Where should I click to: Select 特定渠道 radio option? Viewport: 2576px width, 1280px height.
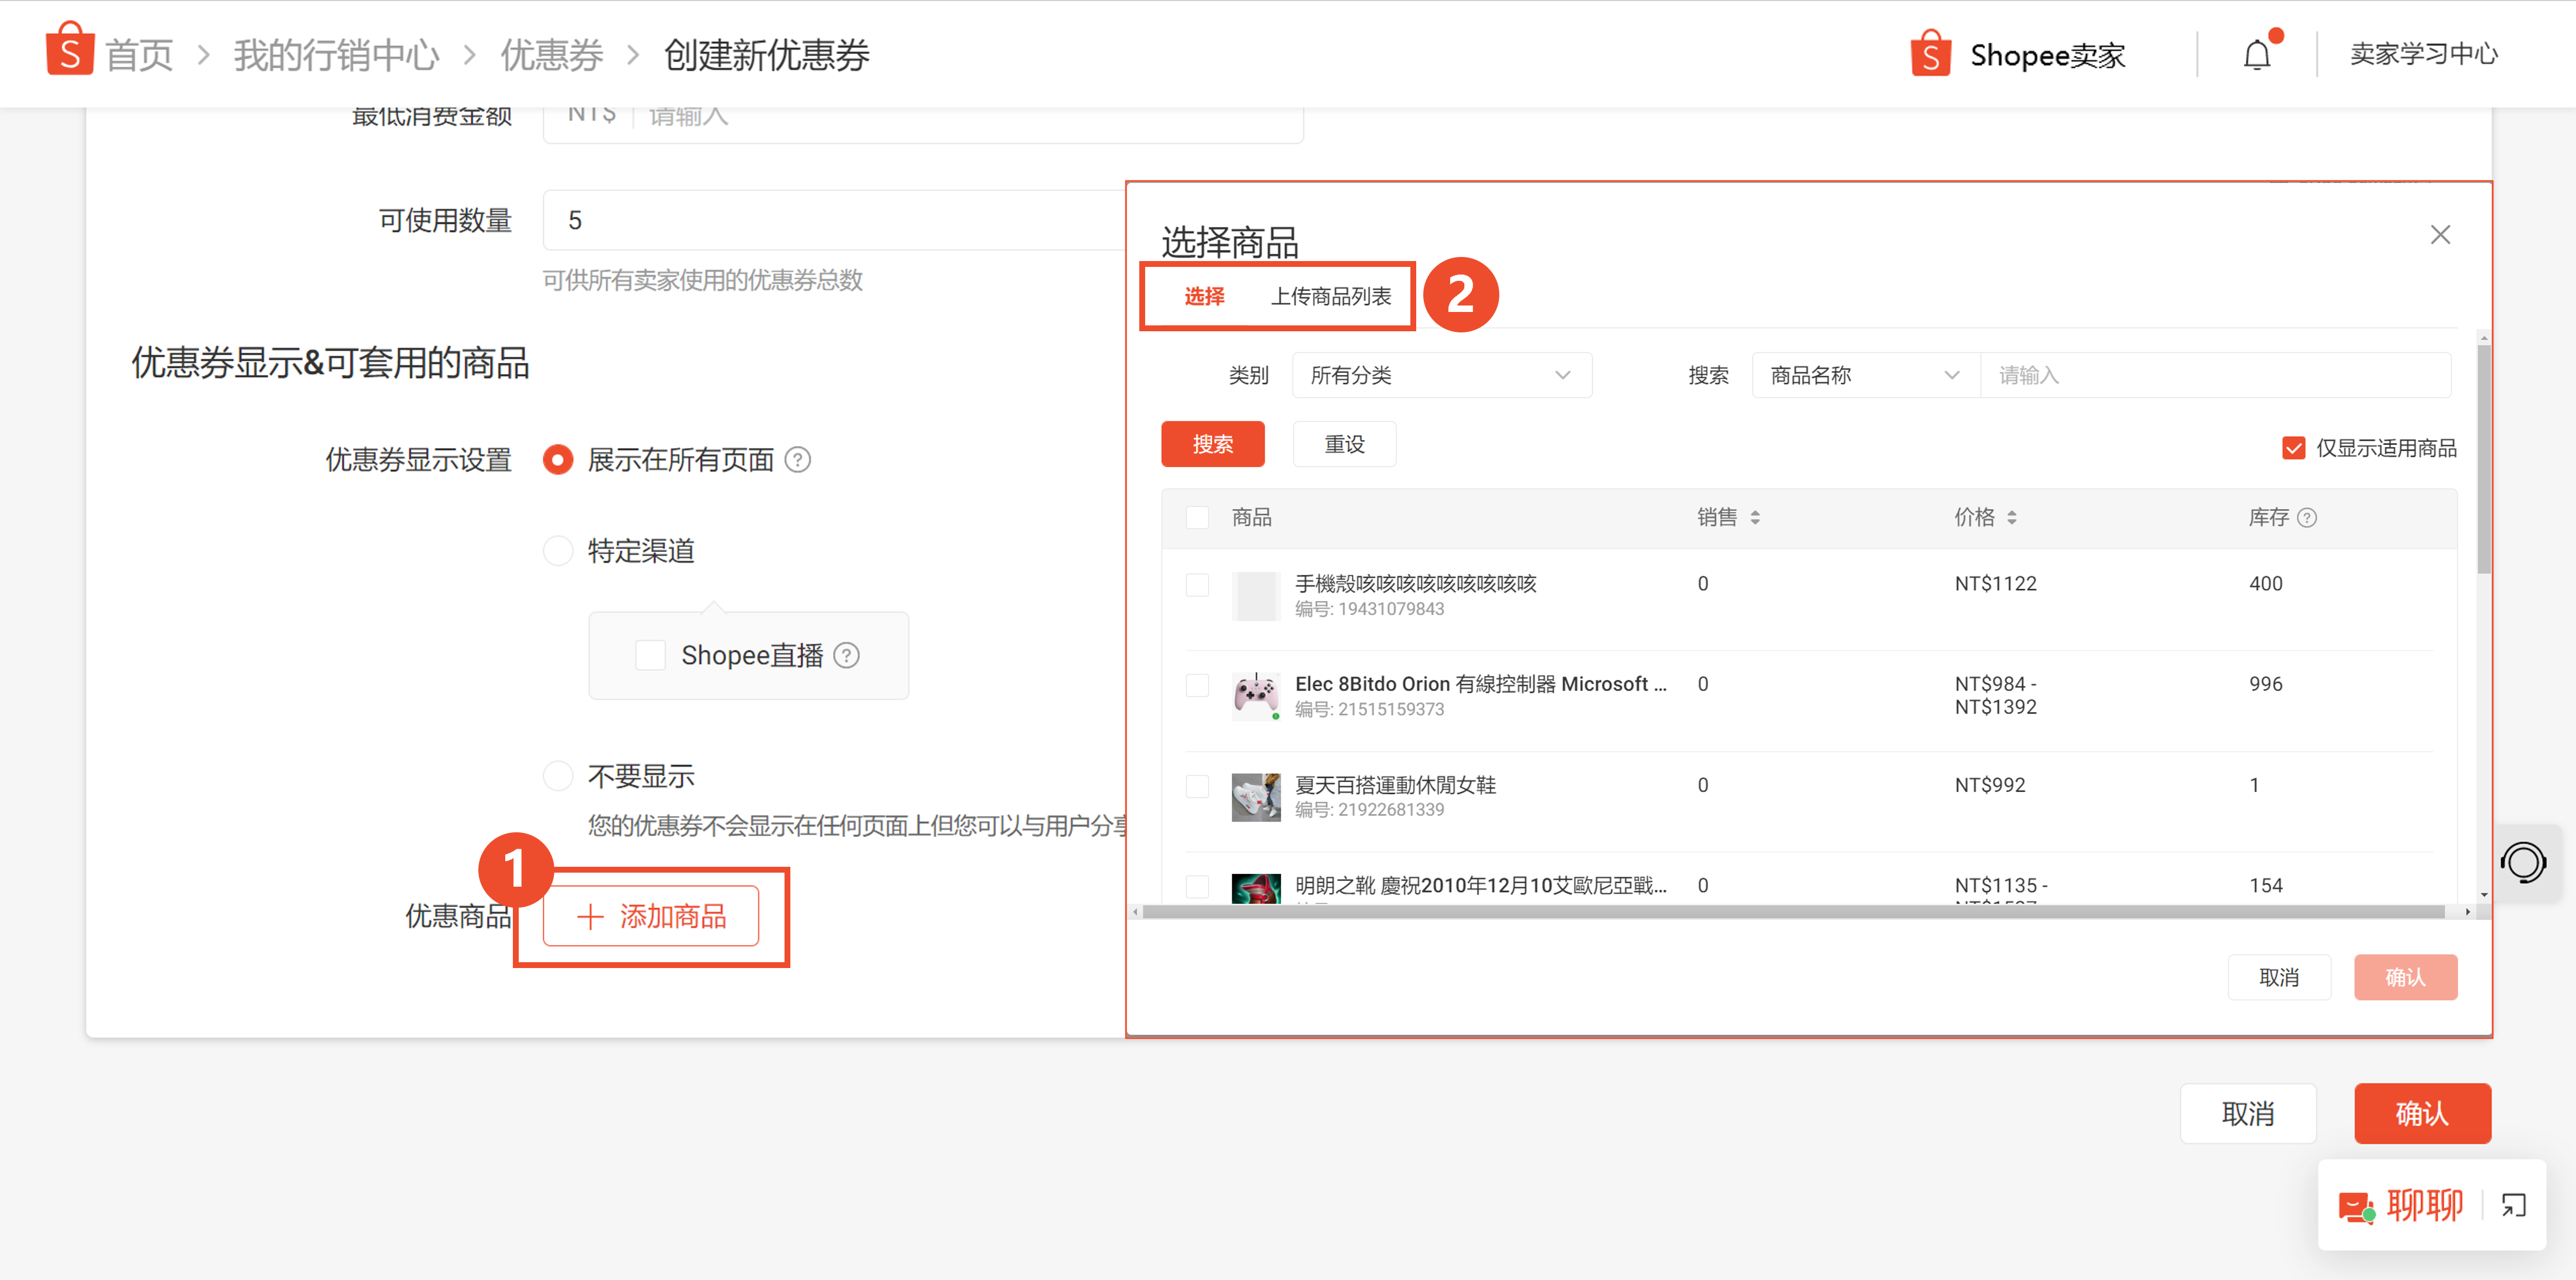pos(558,551)
